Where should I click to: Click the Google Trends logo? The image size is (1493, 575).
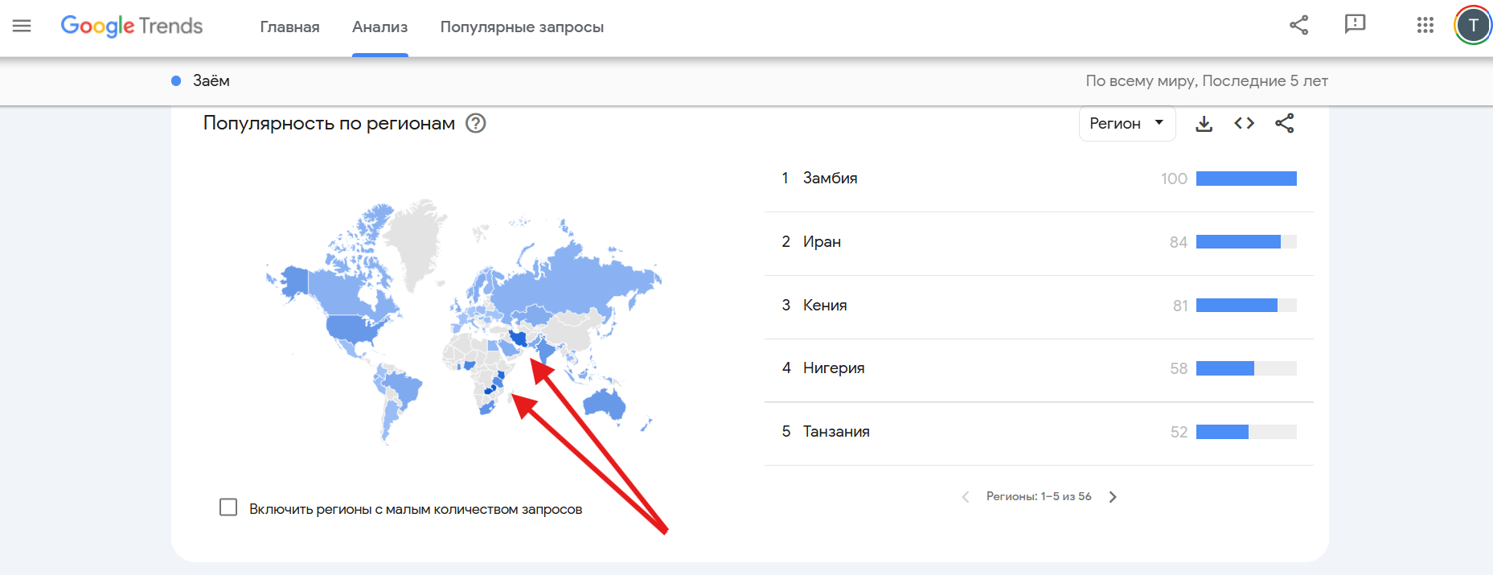pyautogui.click(x=132, y=26)
